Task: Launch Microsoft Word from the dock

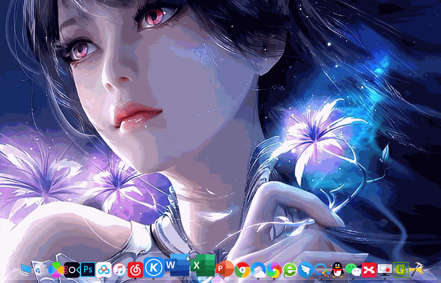Action: (177, 265)
